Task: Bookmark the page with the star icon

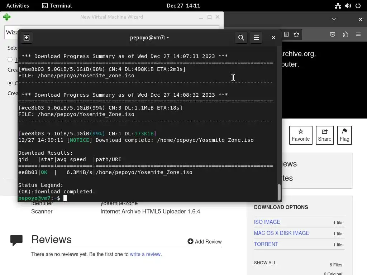Action: coord(296,35)
